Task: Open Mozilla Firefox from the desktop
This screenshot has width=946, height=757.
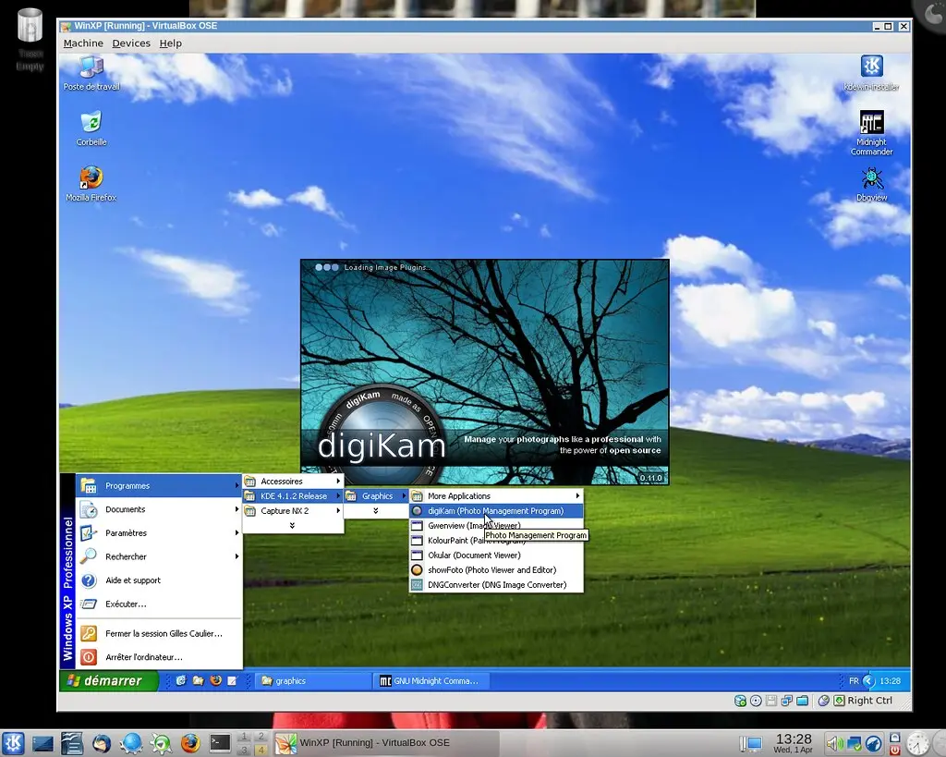Action: coord(90,176)
